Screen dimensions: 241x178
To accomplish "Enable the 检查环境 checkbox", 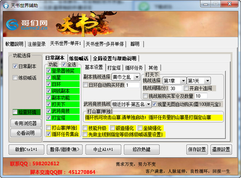I will [x=15, y=112].
